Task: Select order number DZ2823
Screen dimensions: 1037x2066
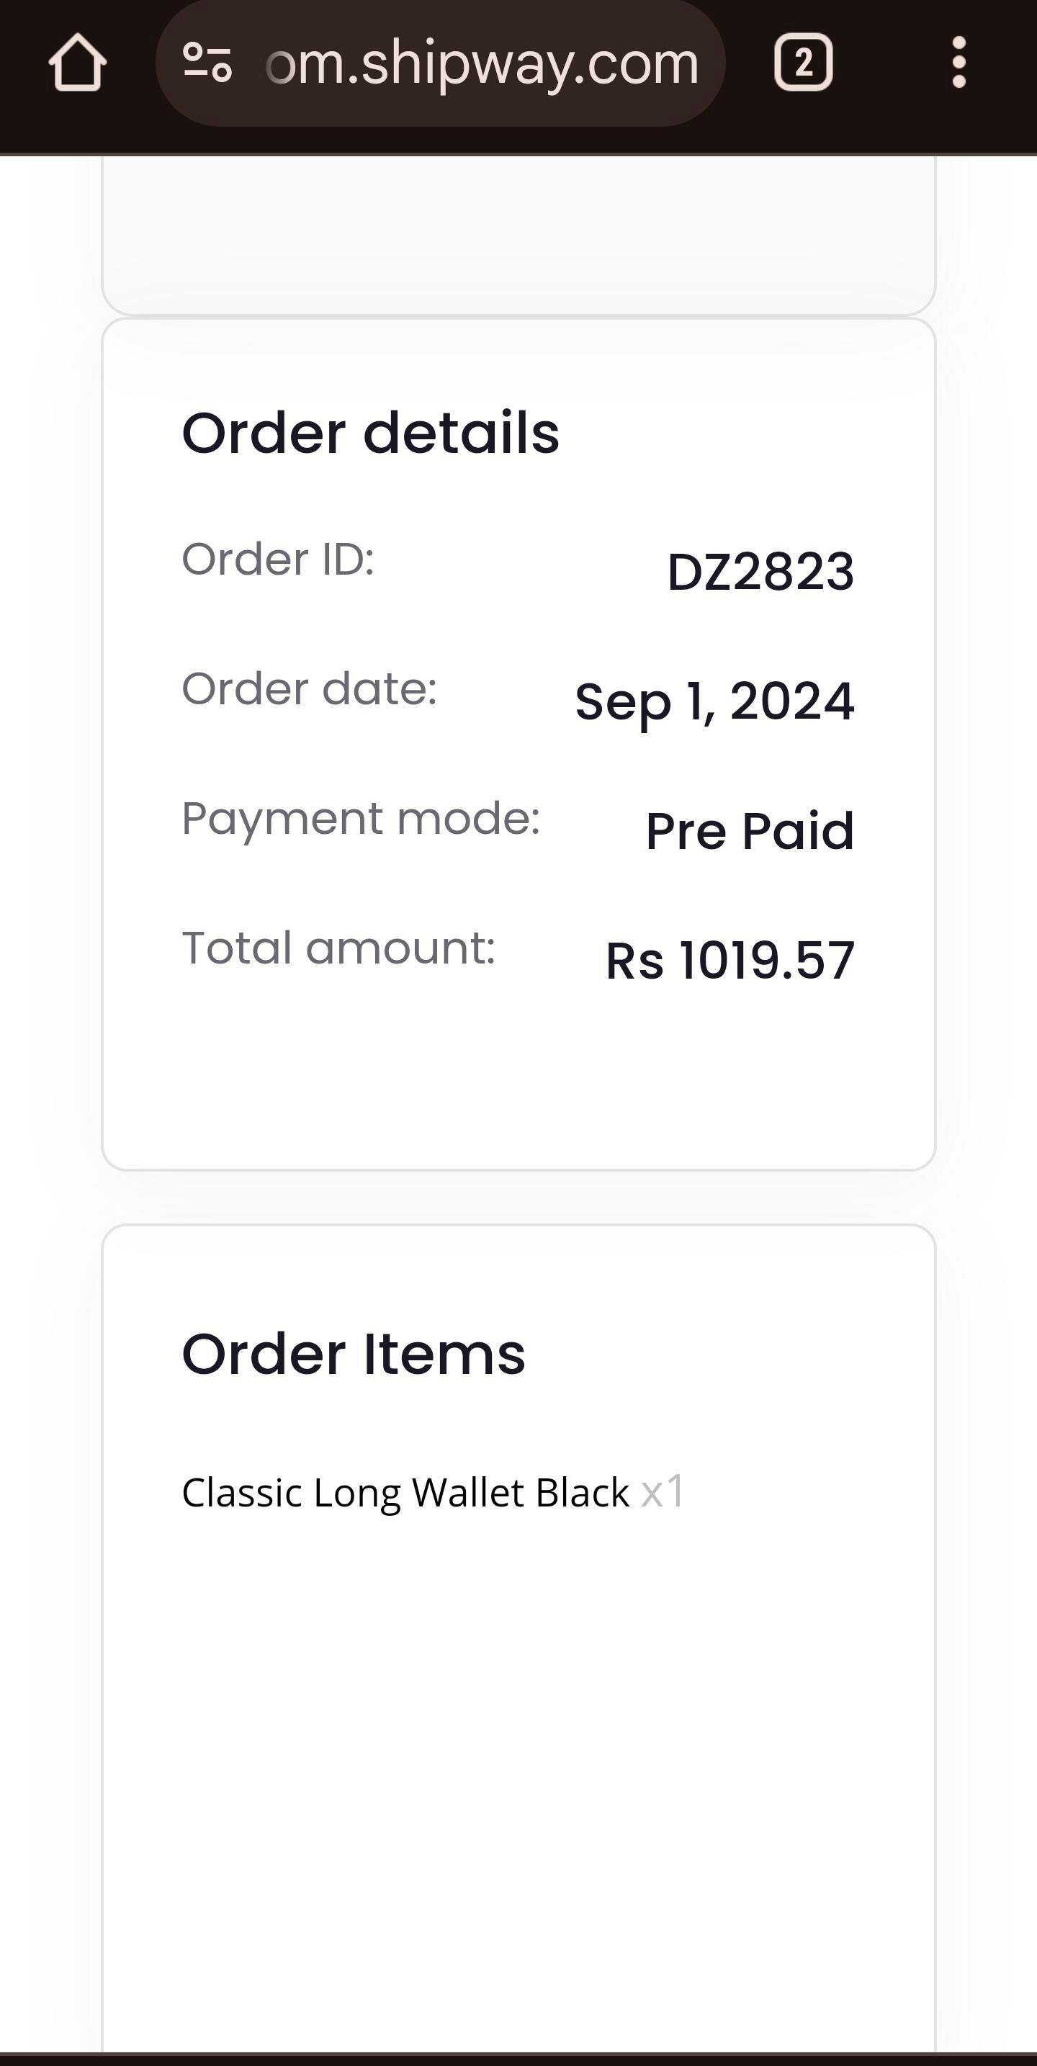Action: tap(760, 572)
